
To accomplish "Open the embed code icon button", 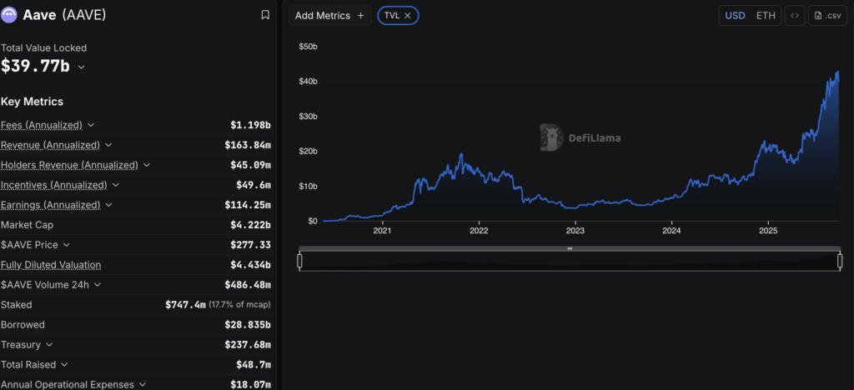I will tap(794, 16).
